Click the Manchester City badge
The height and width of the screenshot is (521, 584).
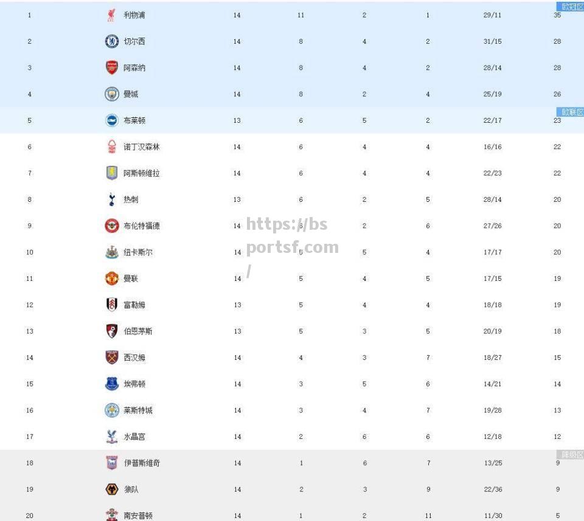(112, 94)
